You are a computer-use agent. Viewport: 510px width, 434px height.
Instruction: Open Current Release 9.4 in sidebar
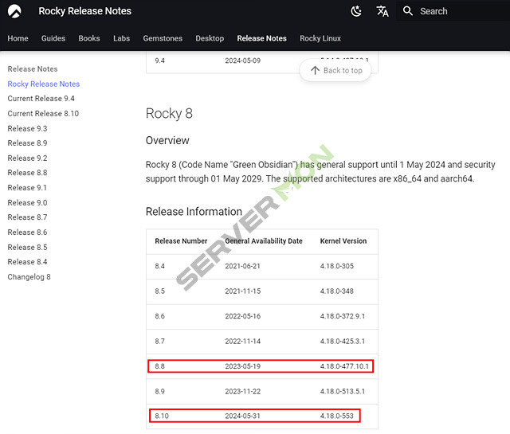(41, 99)
